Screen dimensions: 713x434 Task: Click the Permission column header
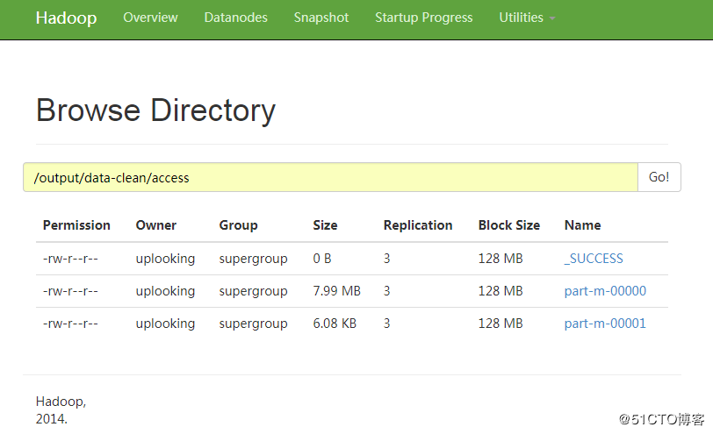click(76, 225)
